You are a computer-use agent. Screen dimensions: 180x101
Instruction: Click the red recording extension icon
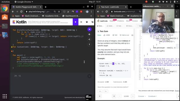point(81,12)
